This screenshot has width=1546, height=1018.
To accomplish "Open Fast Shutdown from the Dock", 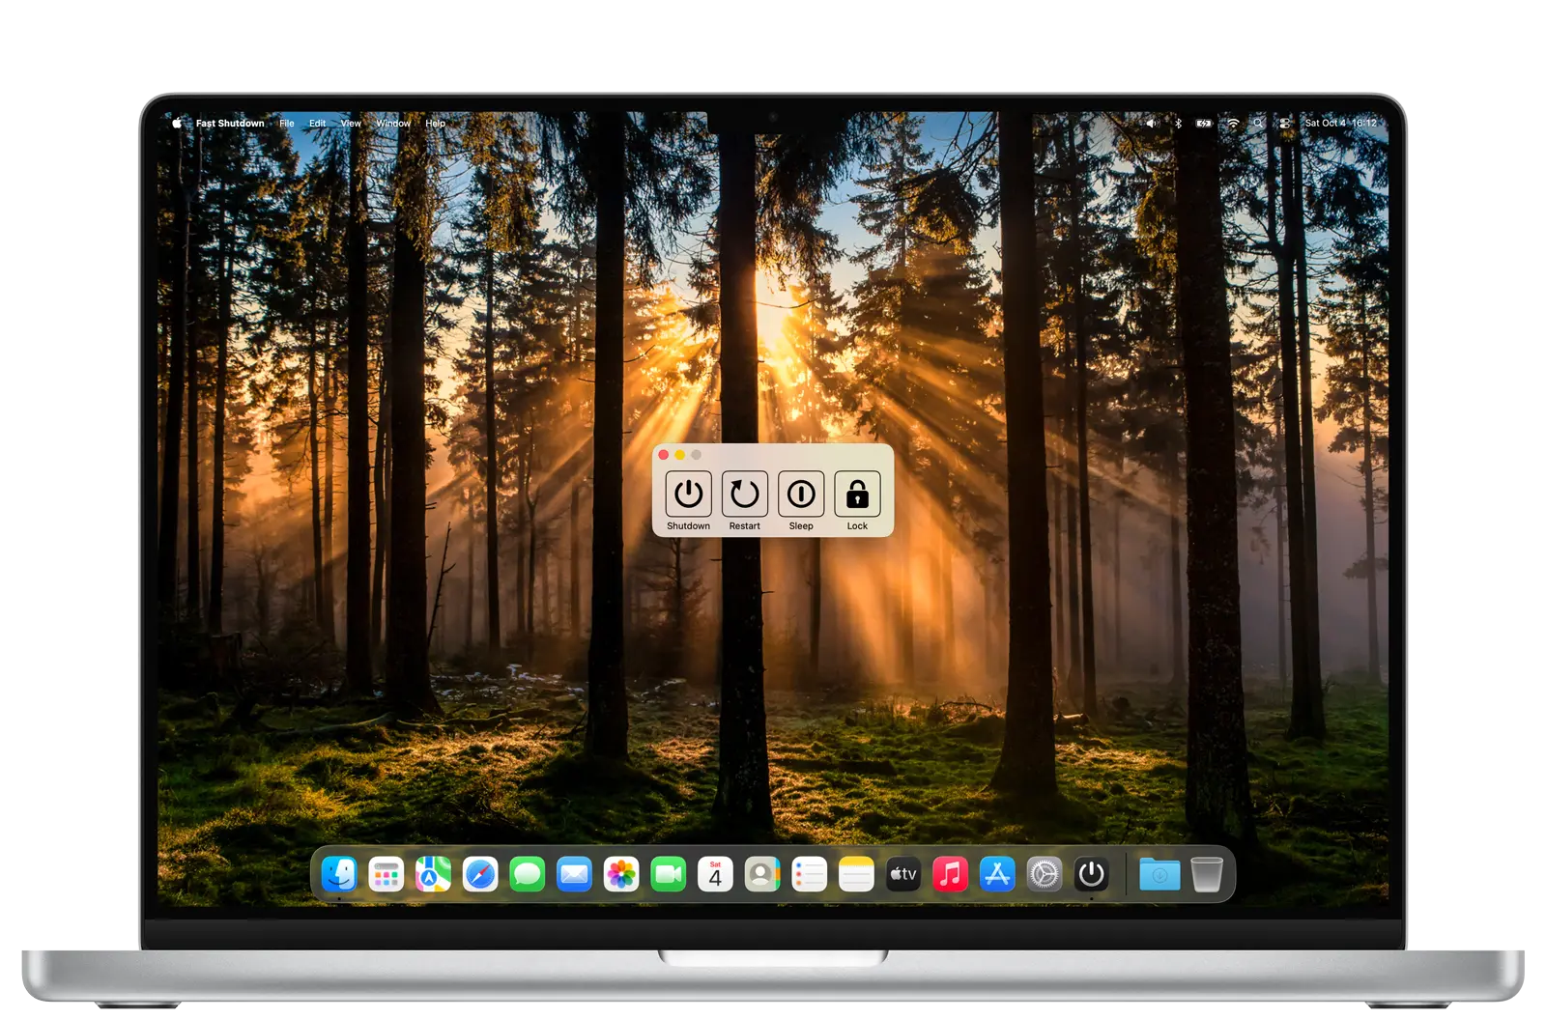I will coord(1091,875).
